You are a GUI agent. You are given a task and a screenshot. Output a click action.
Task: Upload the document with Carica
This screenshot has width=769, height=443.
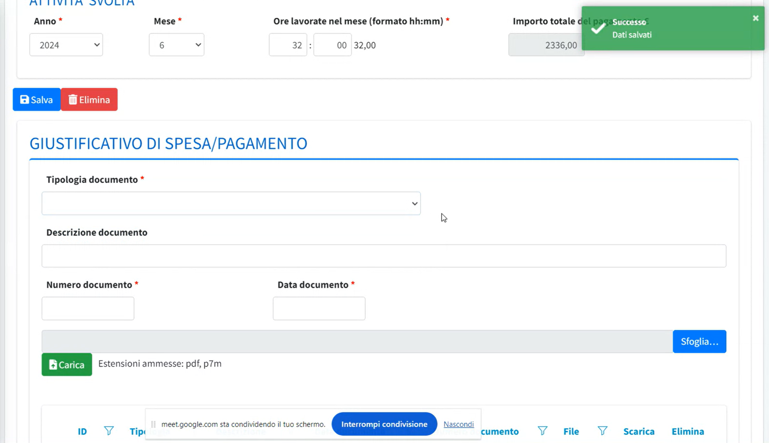(x=67, y=365)
